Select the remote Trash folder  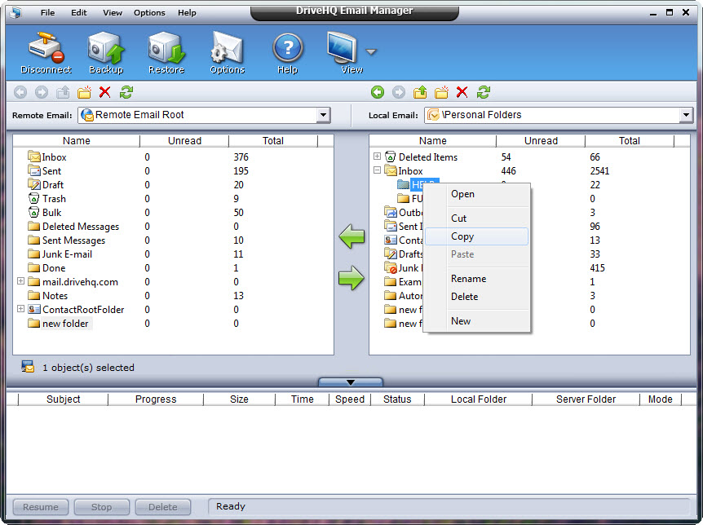click(x=47, y=199)
